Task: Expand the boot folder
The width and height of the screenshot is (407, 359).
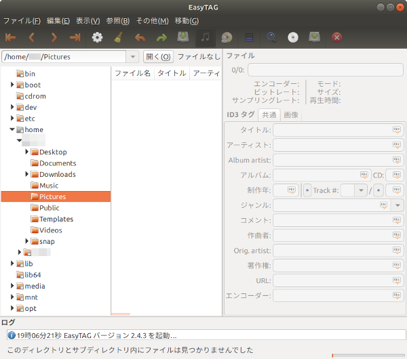Action: 12,85
